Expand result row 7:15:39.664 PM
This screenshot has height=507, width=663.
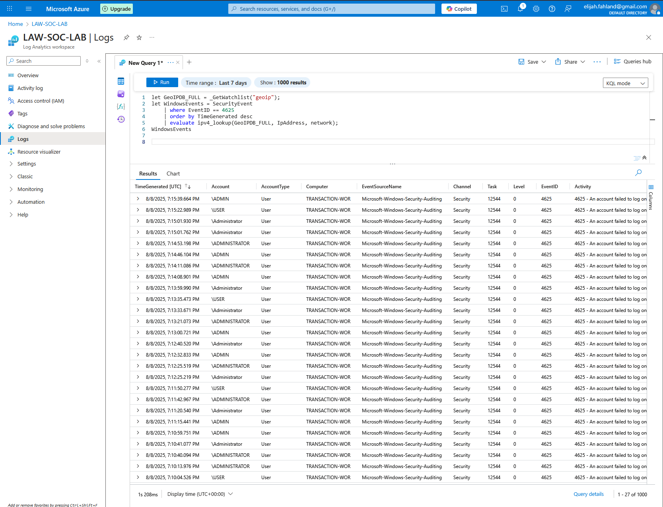[x=138, y=199]
